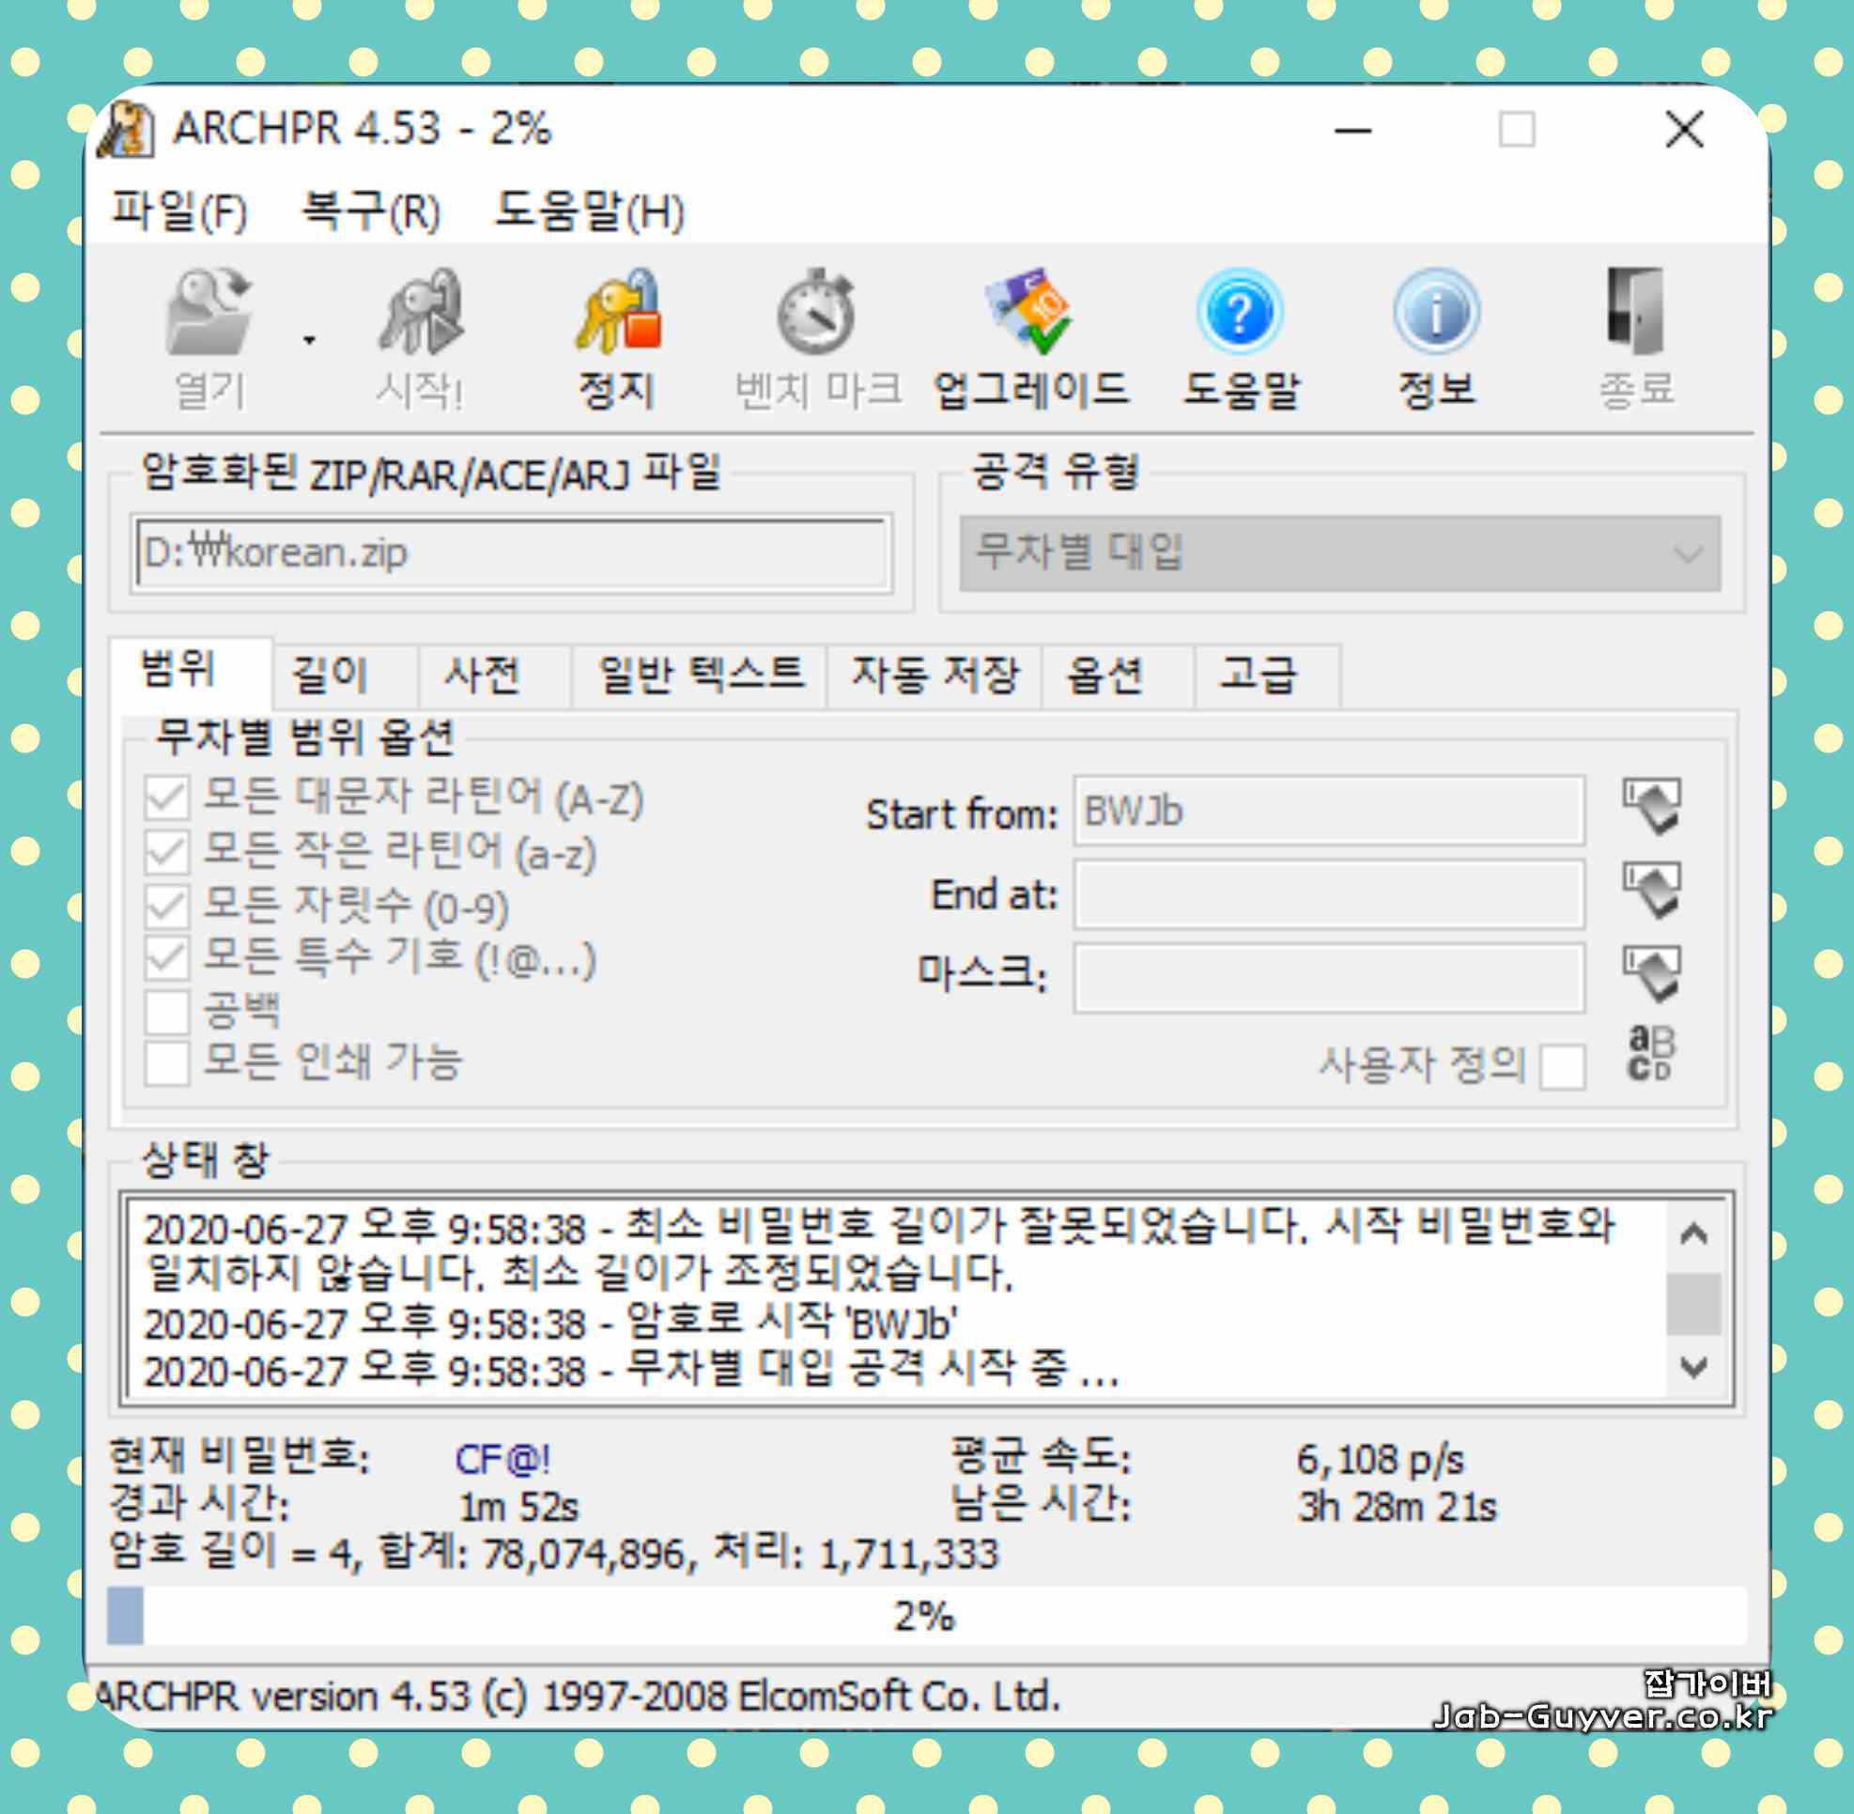Open the 복구(R) menu
Viewport: 1854px width, 1814px height.
tap(370, 211)
